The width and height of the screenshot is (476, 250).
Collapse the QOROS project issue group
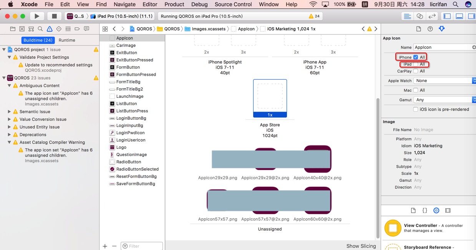(4, 49)
